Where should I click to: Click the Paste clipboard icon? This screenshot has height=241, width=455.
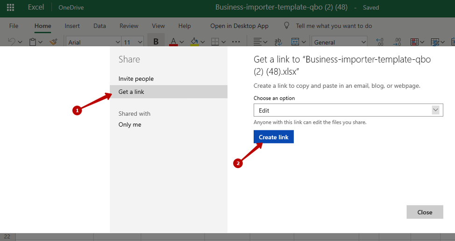33,42
